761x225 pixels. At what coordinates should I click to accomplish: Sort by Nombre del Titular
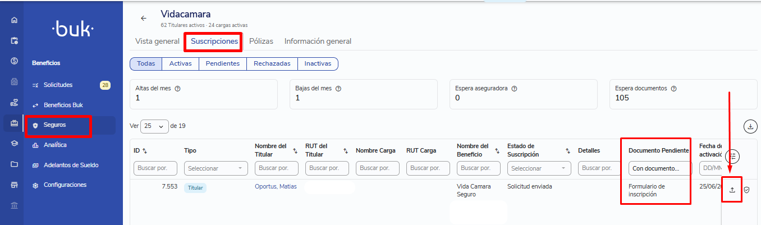click(x=295, y=150)
